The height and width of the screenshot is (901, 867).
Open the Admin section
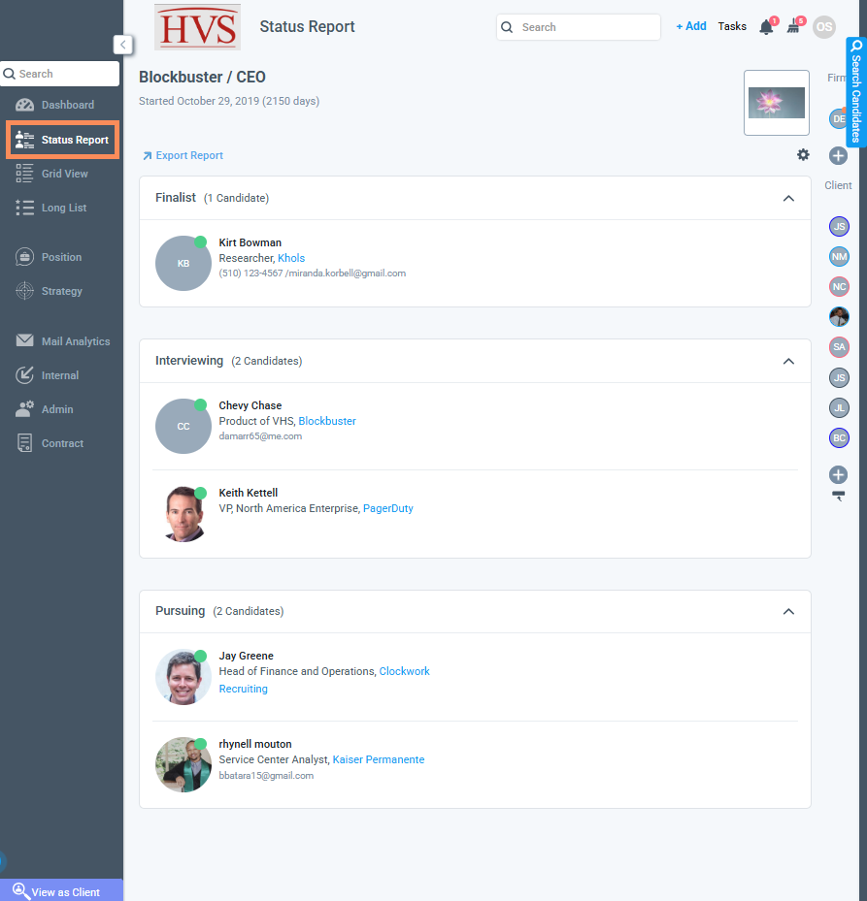tap(45, 409)
